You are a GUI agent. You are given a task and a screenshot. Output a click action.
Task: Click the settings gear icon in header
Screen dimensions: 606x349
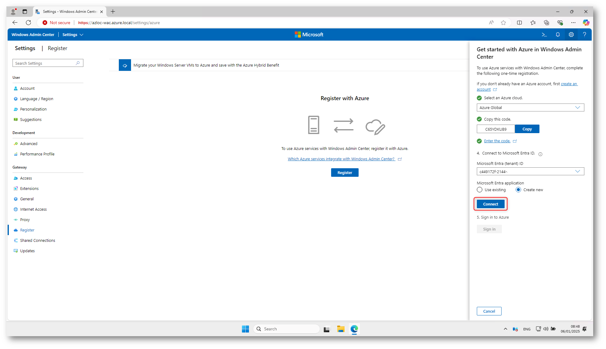coord(571,35)
